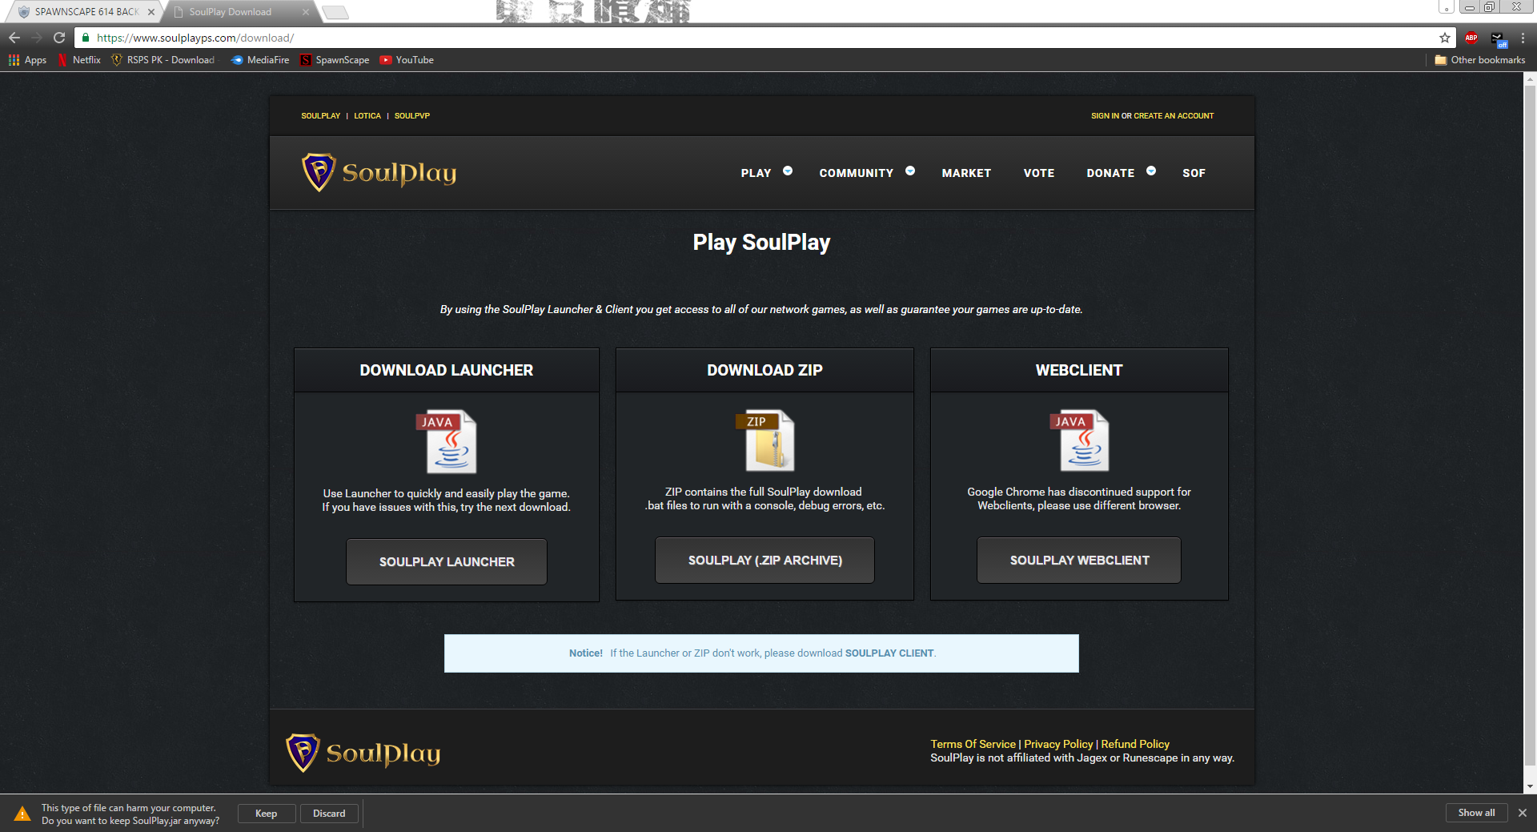The height and width of the screenshot is (832, 1537).
Task: Close the download warning bar
Action: click(1523, 813)
